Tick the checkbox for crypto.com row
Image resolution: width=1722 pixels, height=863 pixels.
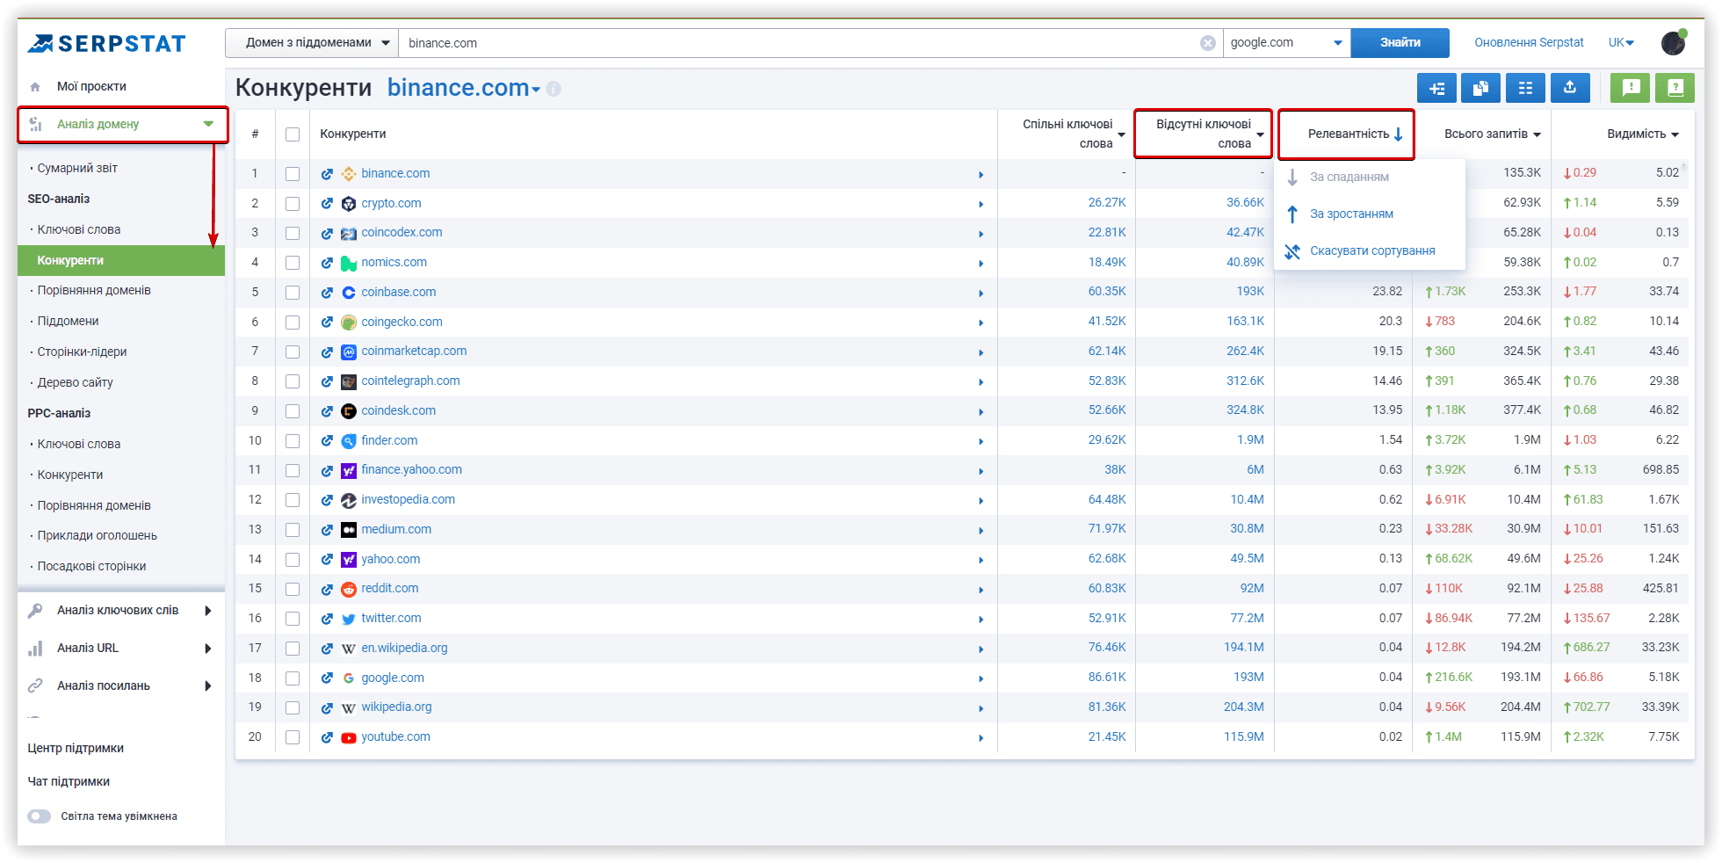(293, 204)
